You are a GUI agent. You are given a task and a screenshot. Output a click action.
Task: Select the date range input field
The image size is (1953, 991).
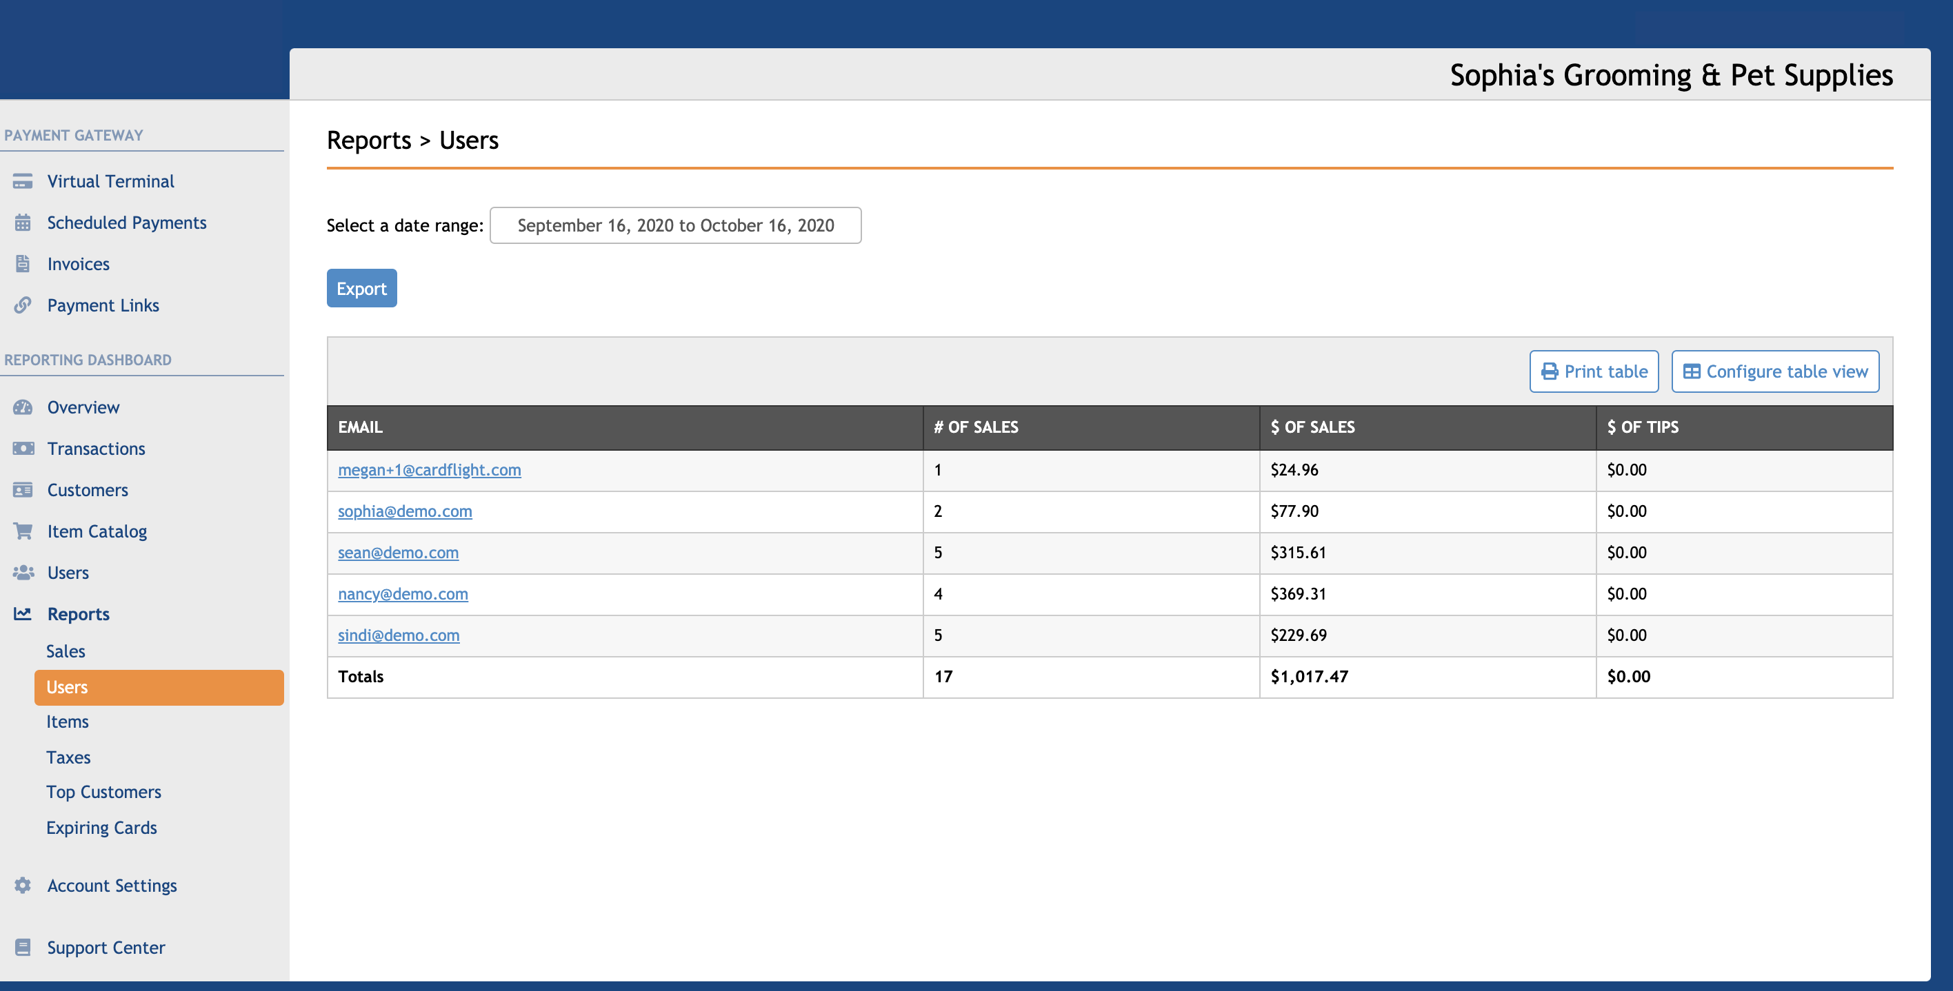tap(675, 225)
